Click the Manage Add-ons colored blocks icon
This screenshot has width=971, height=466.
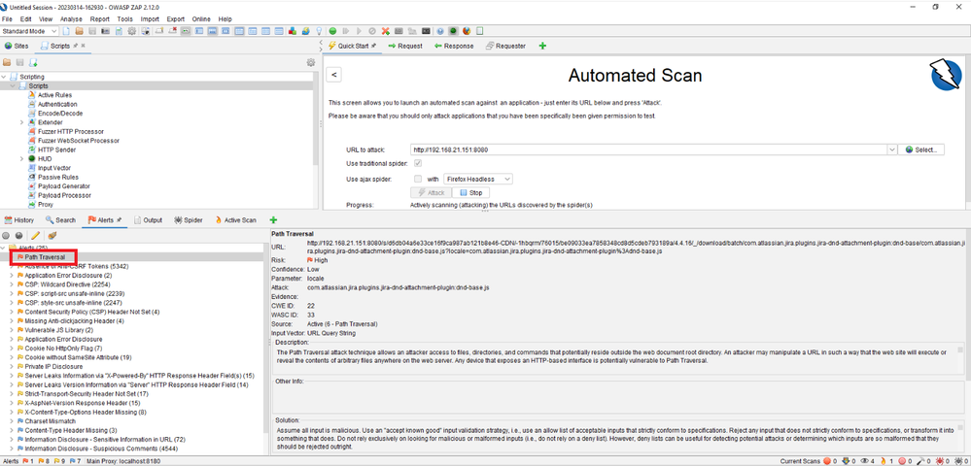293,31
